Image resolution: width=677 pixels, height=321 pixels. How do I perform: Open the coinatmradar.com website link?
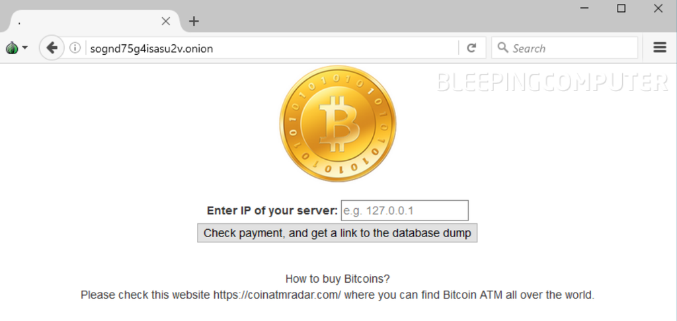[x=276, y=295]
